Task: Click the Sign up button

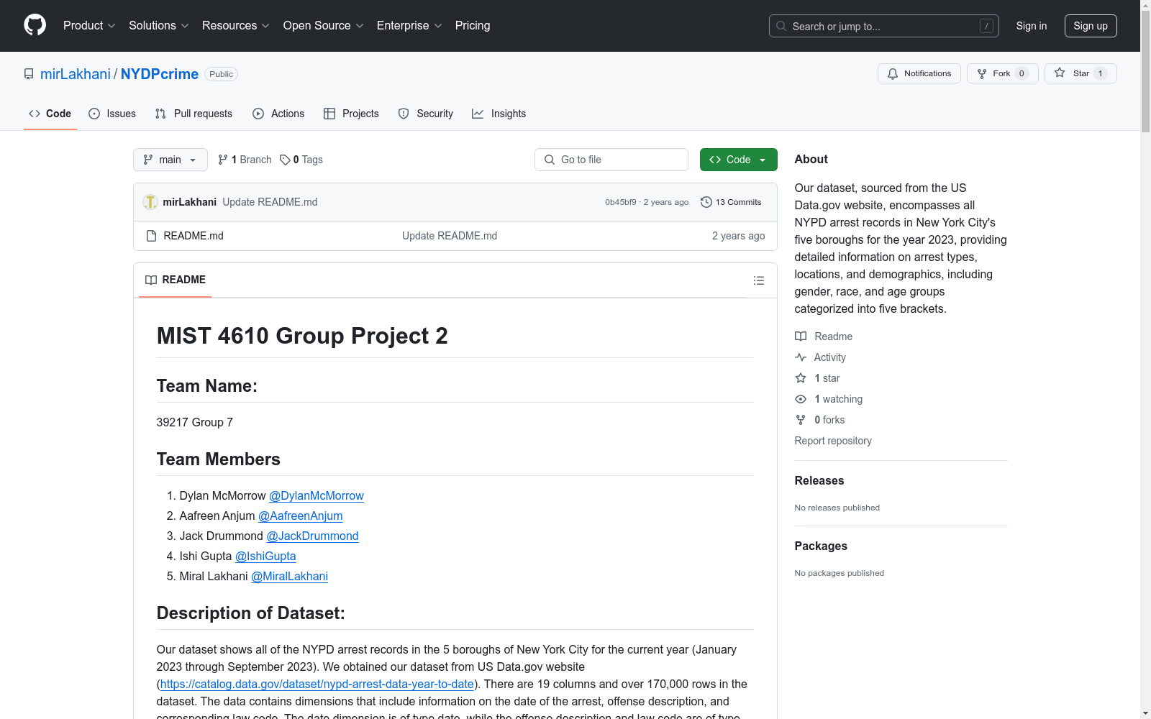Action: coord(1091,26)
